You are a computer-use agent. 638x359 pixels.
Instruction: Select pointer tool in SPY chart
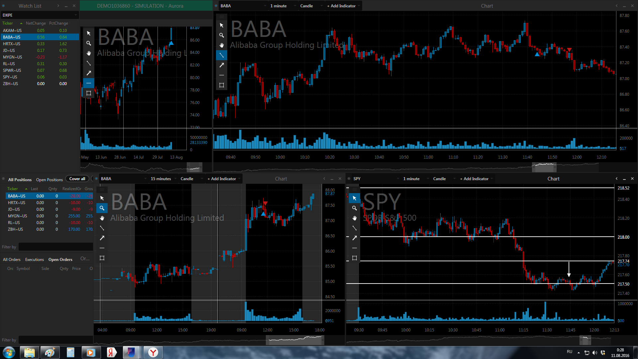355,198
